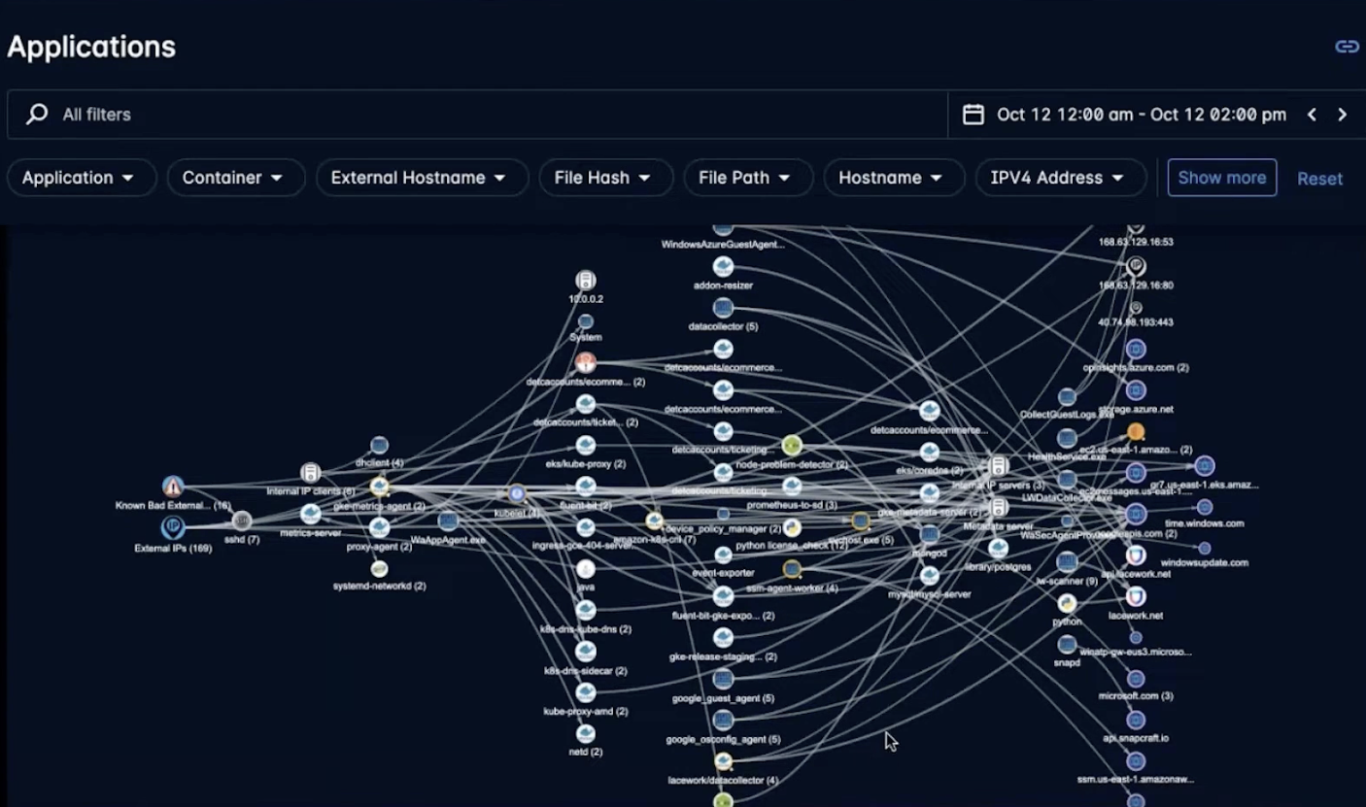Click the sshd (7) node icon
The width and height of the screenshot is (1366, 807).
tap(242, 521)
